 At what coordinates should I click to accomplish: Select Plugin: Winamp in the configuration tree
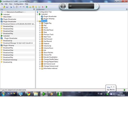click(x=49, y=19)
